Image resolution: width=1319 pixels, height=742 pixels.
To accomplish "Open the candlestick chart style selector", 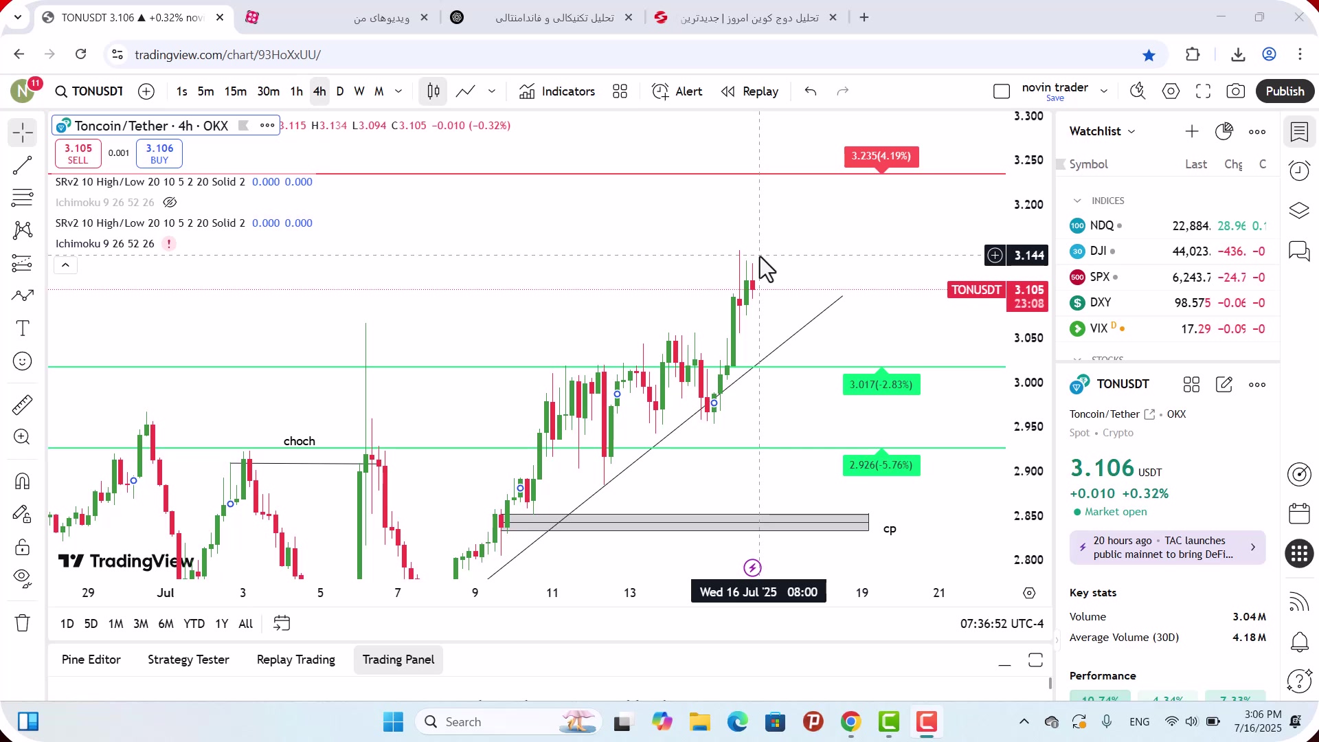I will pos(433,91).
